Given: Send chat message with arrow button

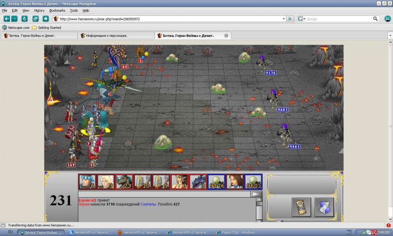Looking at the screenshot, I should [256, 194].
